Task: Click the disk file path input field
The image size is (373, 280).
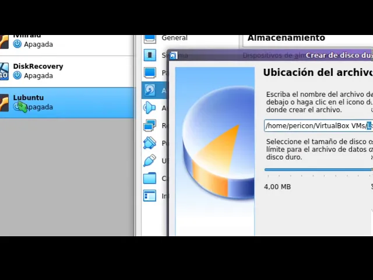Action: 319,125
